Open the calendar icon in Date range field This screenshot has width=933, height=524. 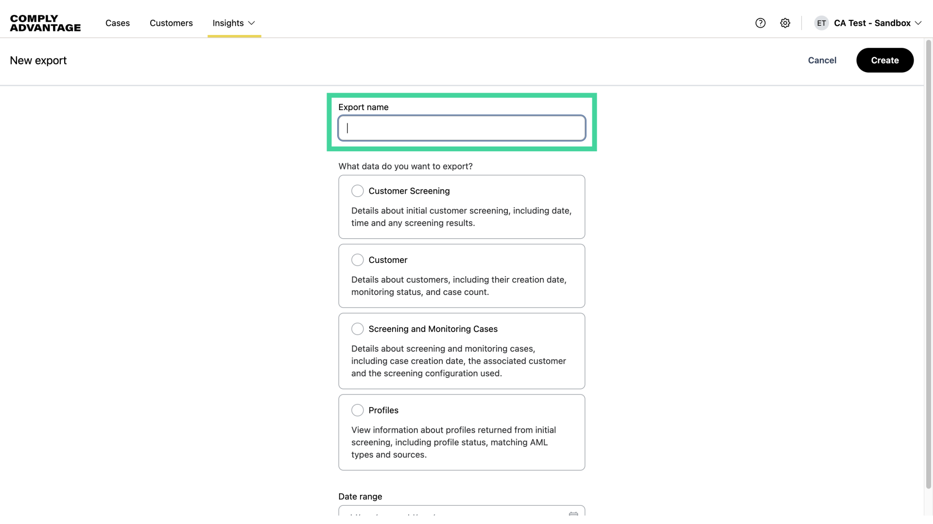(573, 515)
